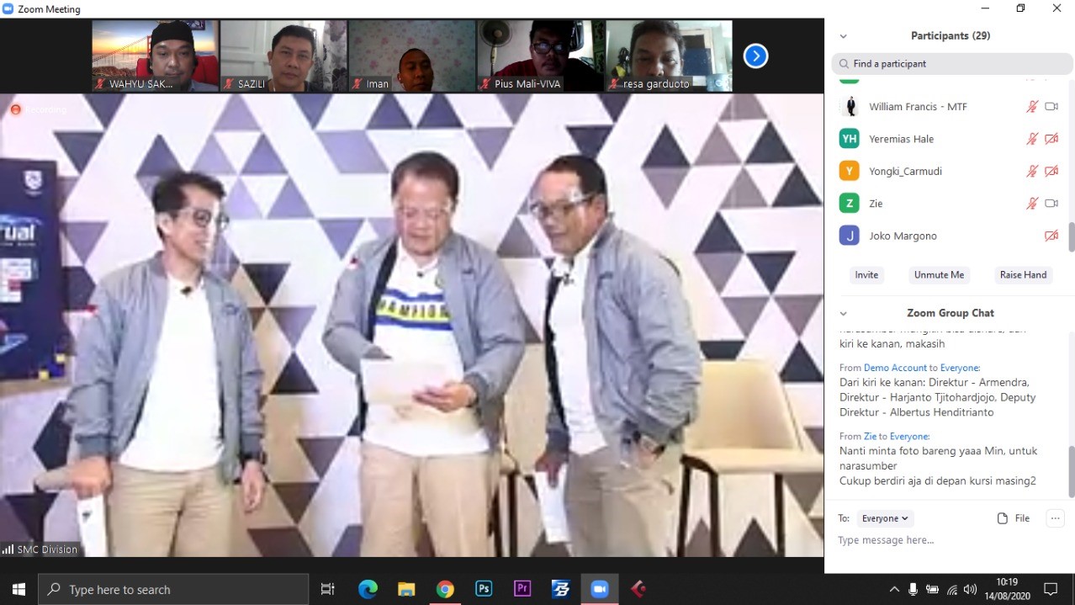Click Yeremias Hale camera off icon
The height and width of the screenshot is (605, 1075).
click(1051, 139)
